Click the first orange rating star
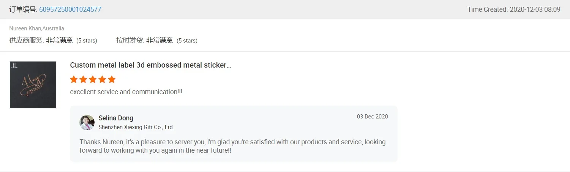The width and height of the screenshot is (570, 172). click(x=74, y=79)
